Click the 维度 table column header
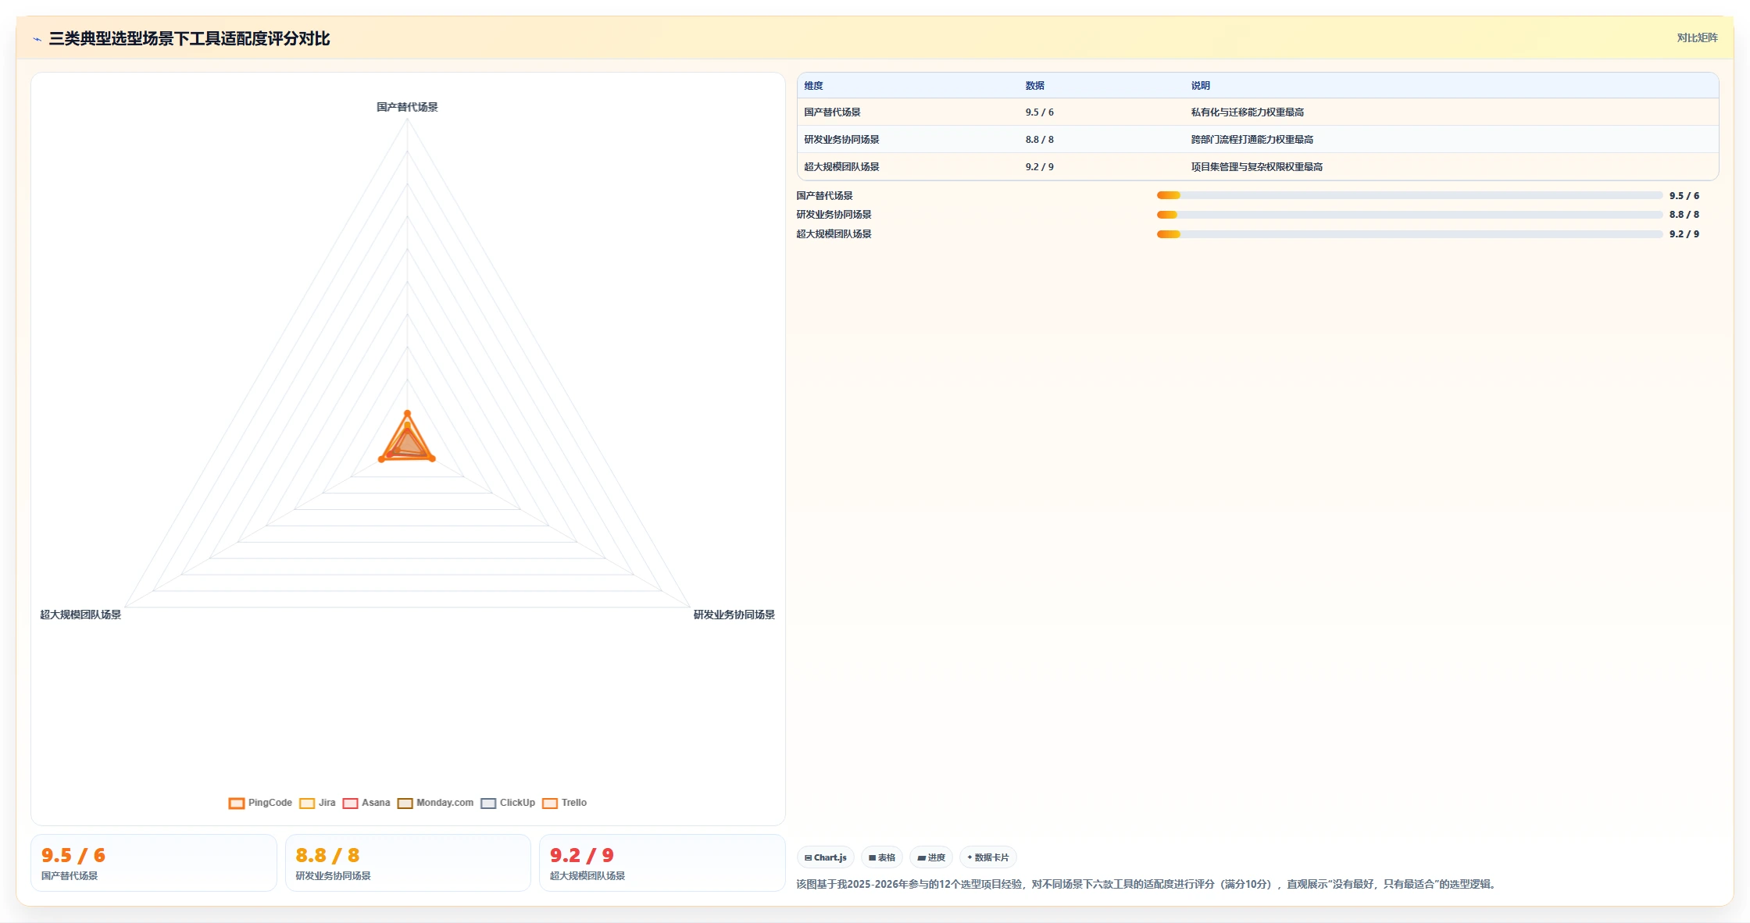This screenshot has height=923, width=1750. (x=813, y=86)
